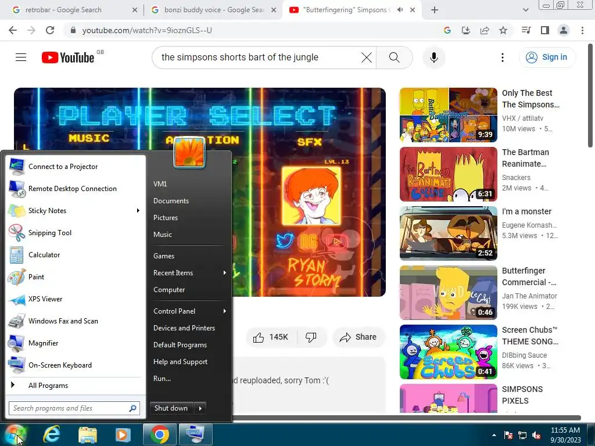Screen dimensions: 595x446
Task: Open XPS Viewer
Action: 75,299
